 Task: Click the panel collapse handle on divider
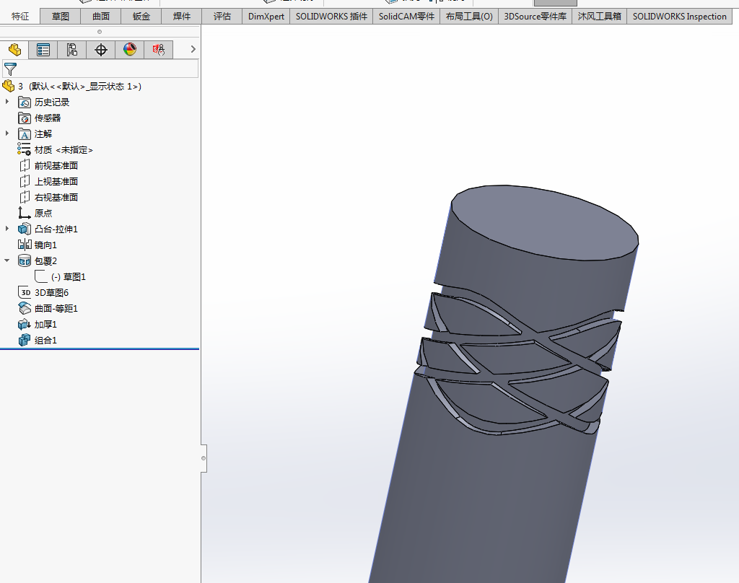pos(204,458)
